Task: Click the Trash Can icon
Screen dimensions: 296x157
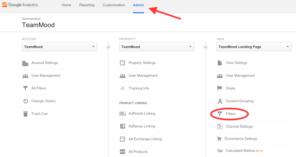Action: [x=25, y=114]
